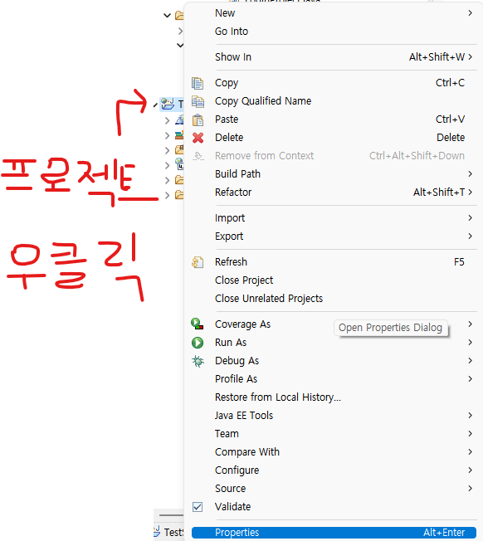Viewport: 483px width, 541px height.
Task: Open Properties at the menu bottom
Action: point(334,533)
